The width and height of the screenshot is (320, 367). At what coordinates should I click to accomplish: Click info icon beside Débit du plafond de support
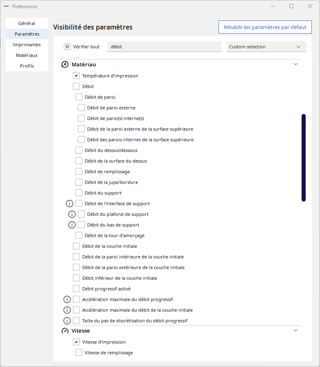click(x=72, y=214)
